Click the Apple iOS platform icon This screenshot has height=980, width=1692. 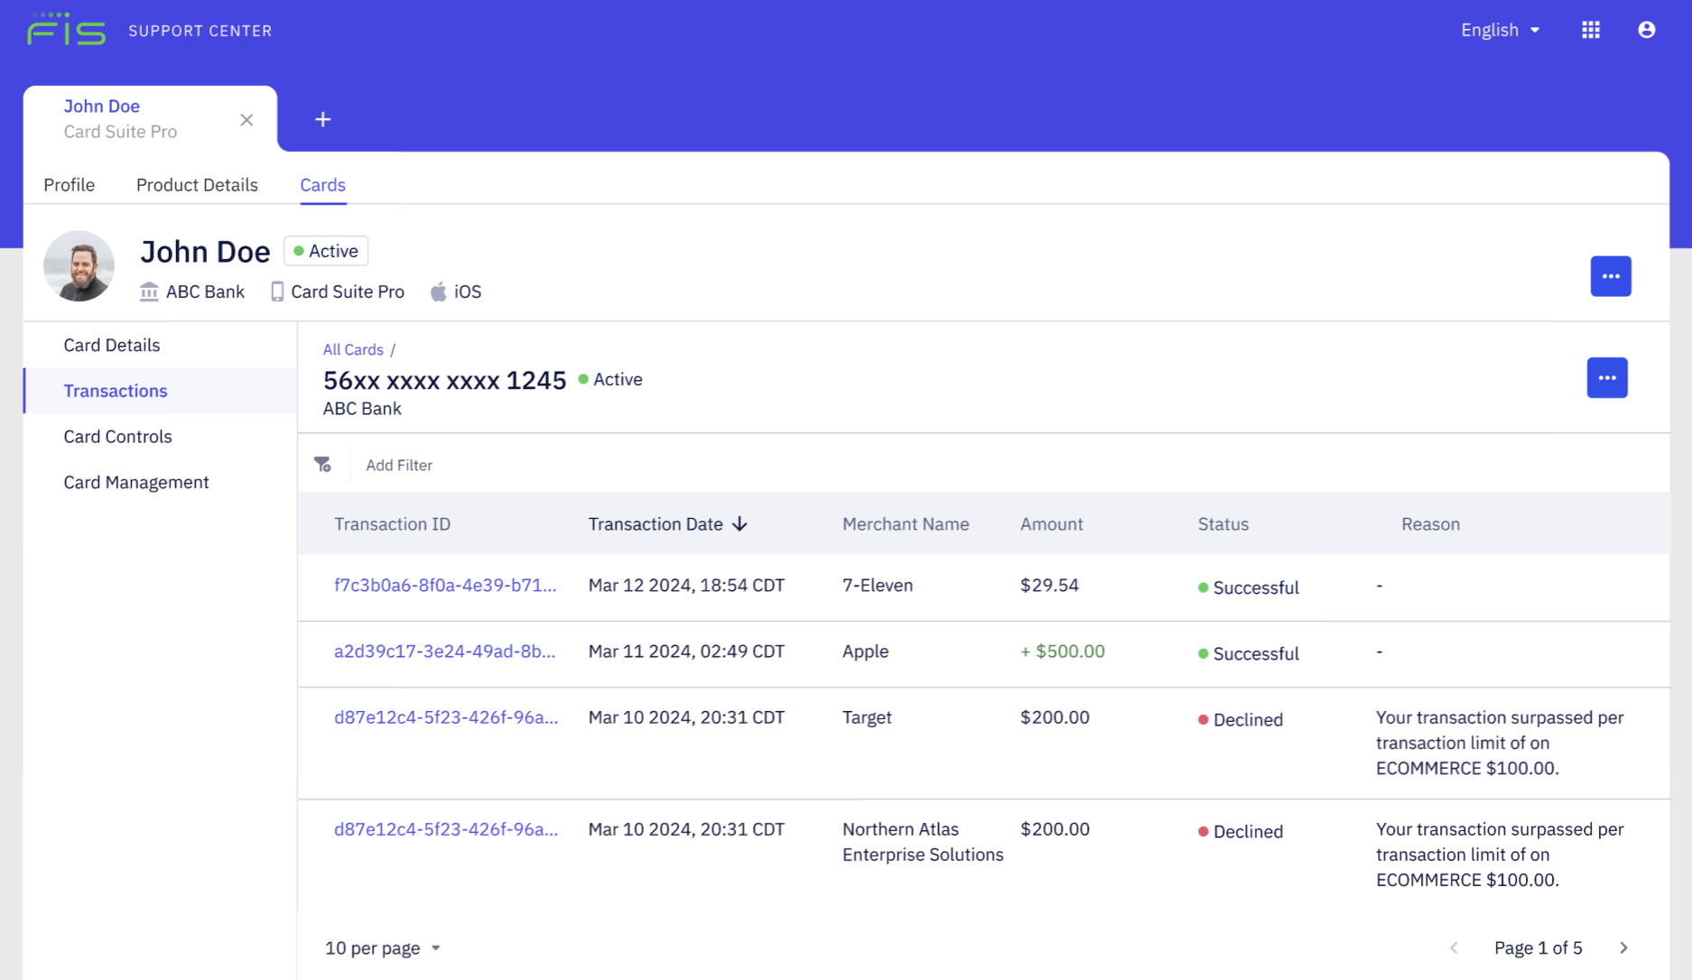coord(439,291)
